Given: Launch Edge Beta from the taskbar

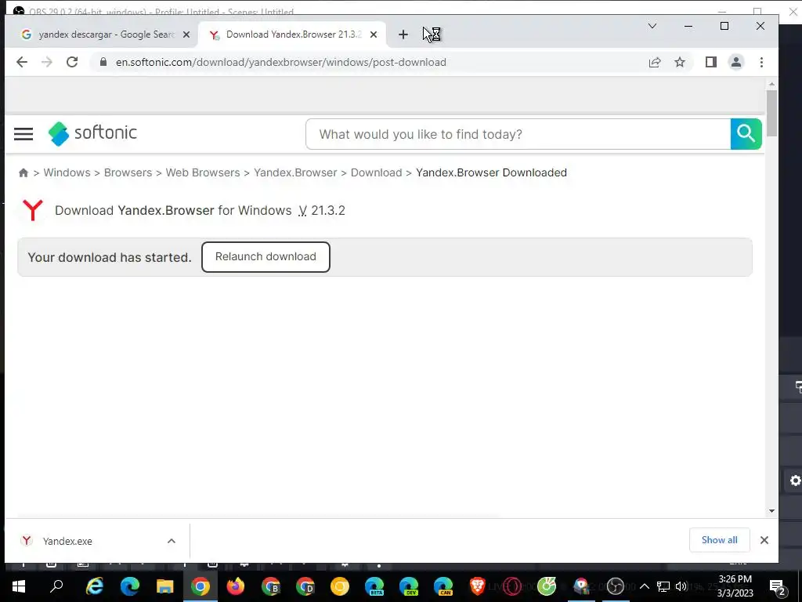Looking at the screenshot, I should tap(374, 586).
